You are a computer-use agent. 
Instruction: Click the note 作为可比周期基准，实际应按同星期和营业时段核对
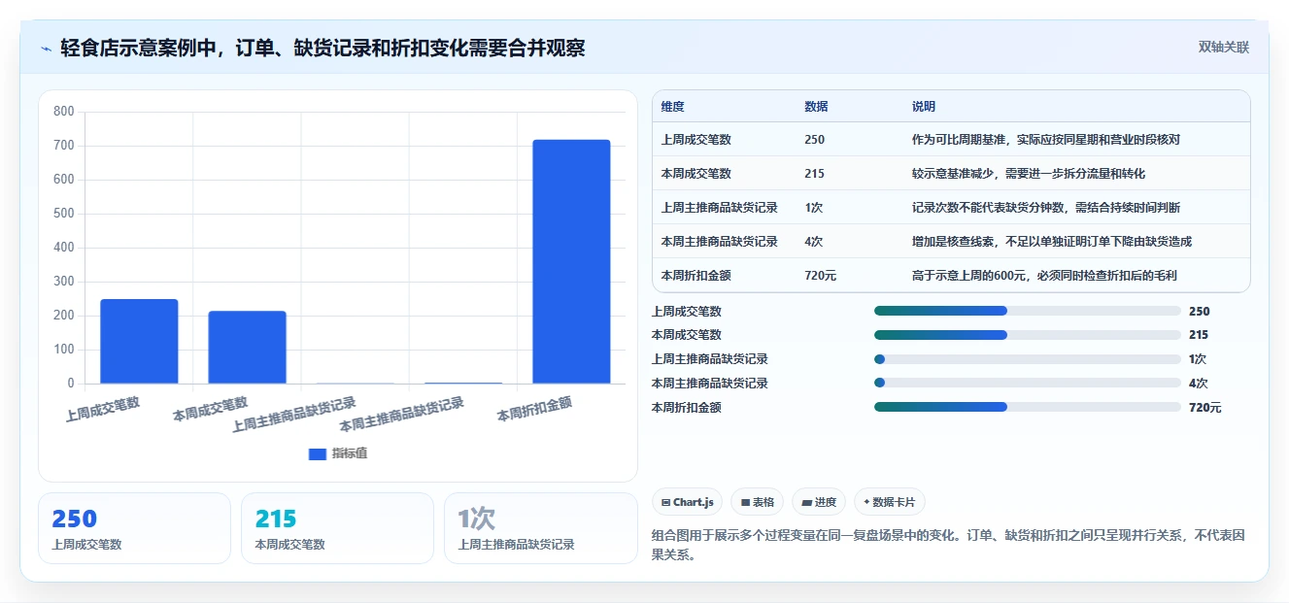click(x=1046, y=140)
